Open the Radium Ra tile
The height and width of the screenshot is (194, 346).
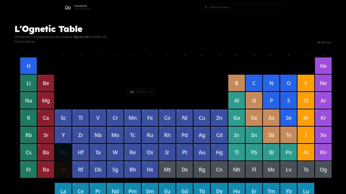coord(46,170)
